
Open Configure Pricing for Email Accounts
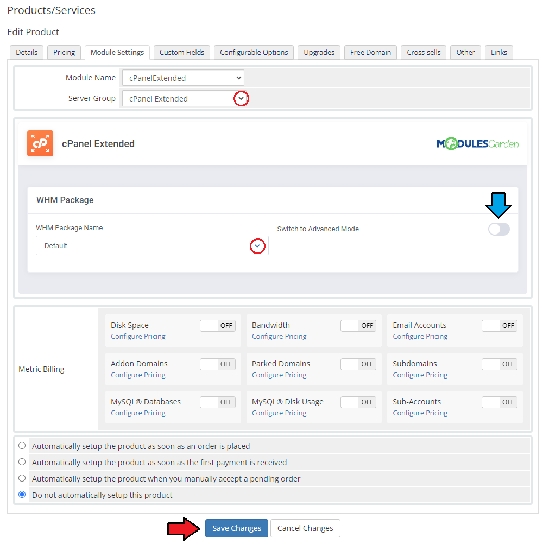click(x=420, y=337)
